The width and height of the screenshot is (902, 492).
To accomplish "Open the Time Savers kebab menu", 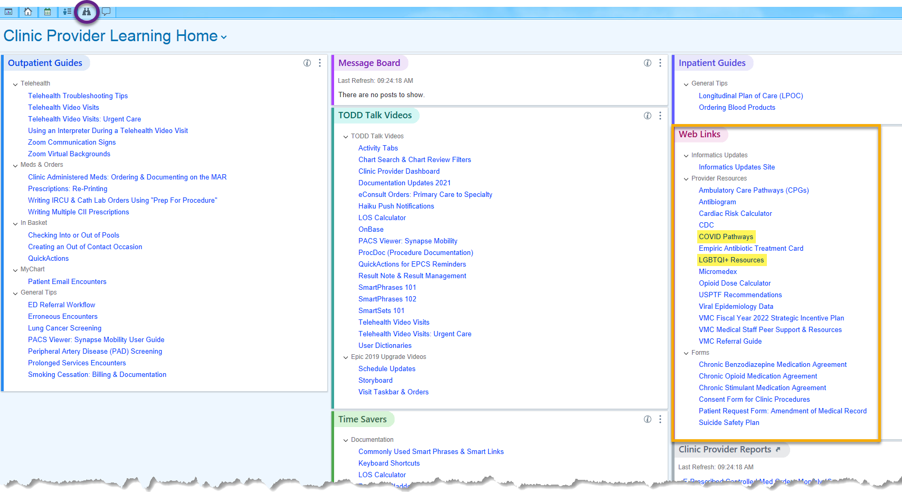I will coord(660,419).
